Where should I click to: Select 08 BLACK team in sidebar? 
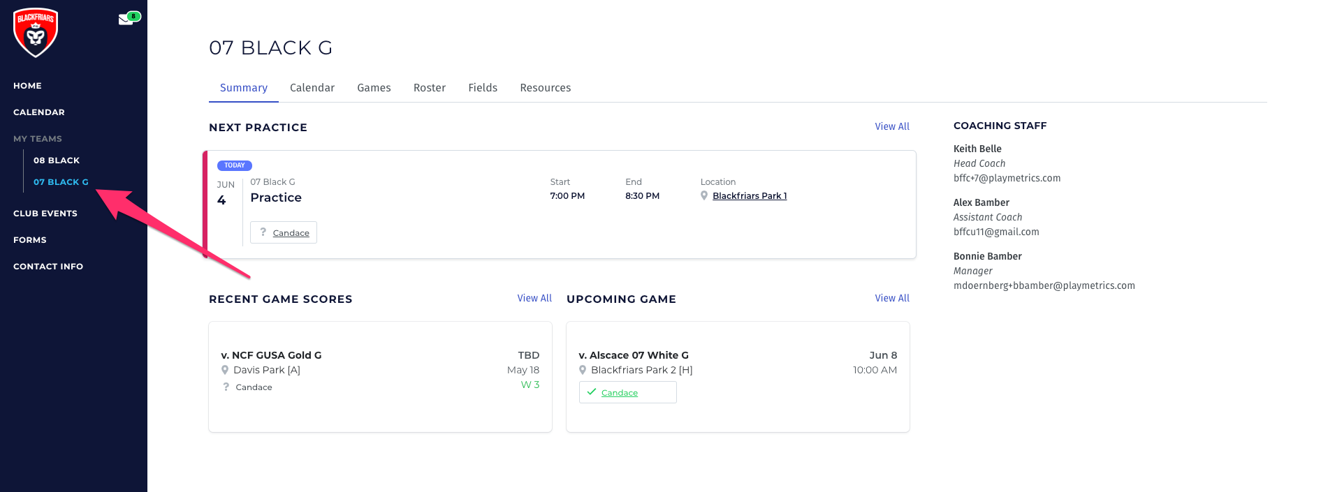pos(57,161)
